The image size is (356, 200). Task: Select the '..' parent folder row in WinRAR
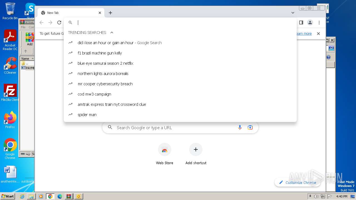(x=27, y=63)
